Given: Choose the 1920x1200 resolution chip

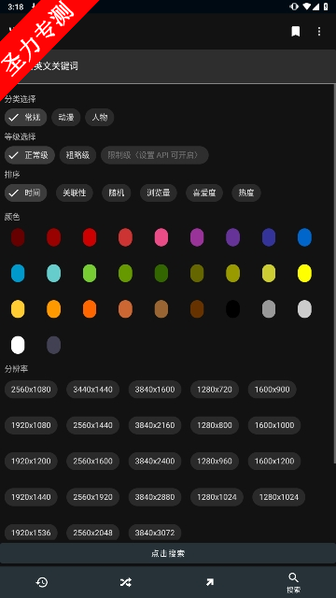Looking at the screenshot, I should point(31,461).
